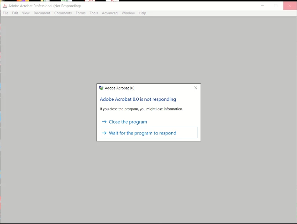
Task: Open the Document menu
Action: click(42, 13)
